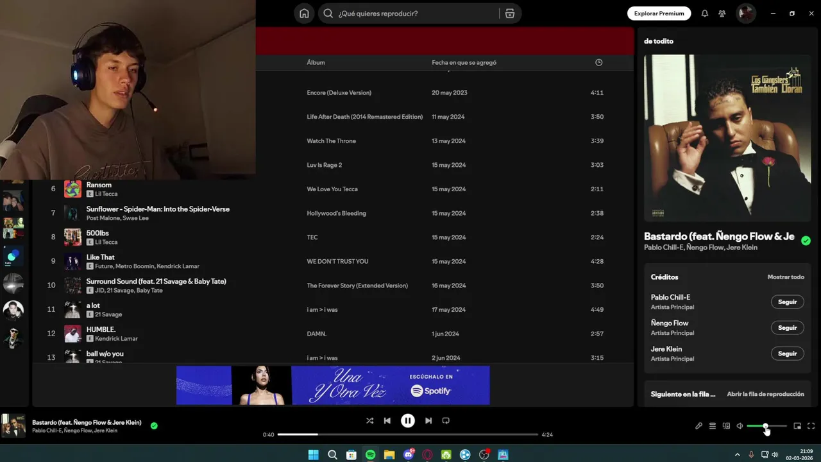Screen dimensions: 821x462
Task: Open sidebar playlist with blue circles cover
Action: click(x=13, y=255)
